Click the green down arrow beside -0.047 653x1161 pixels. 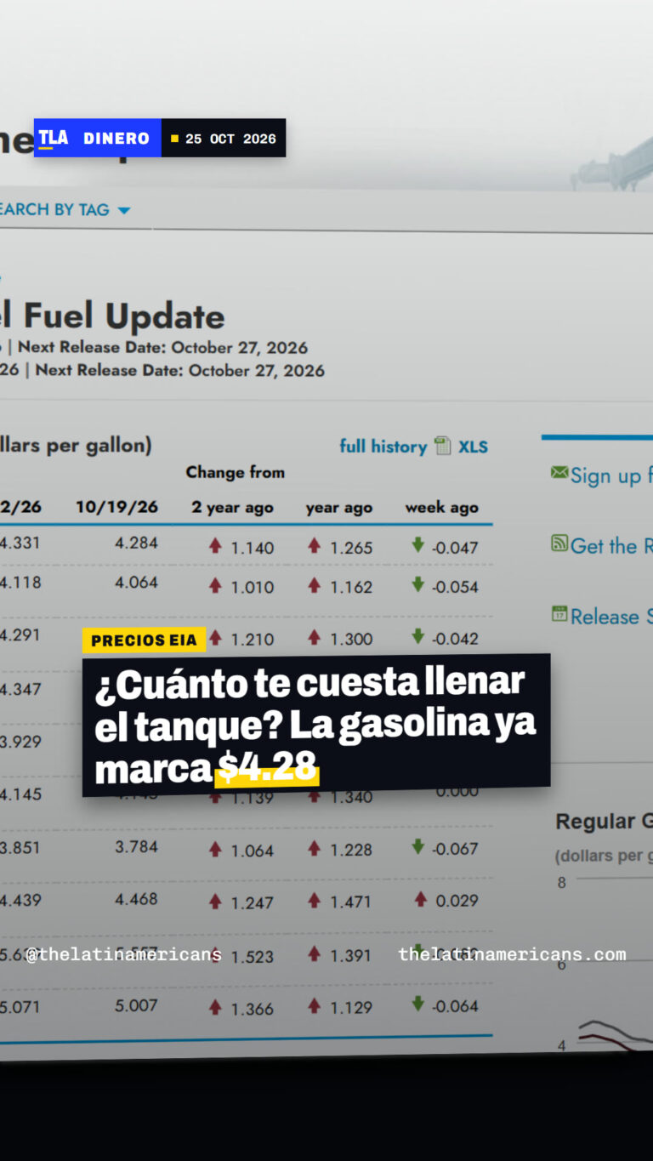pyautogui.click(x=417, y=544)
